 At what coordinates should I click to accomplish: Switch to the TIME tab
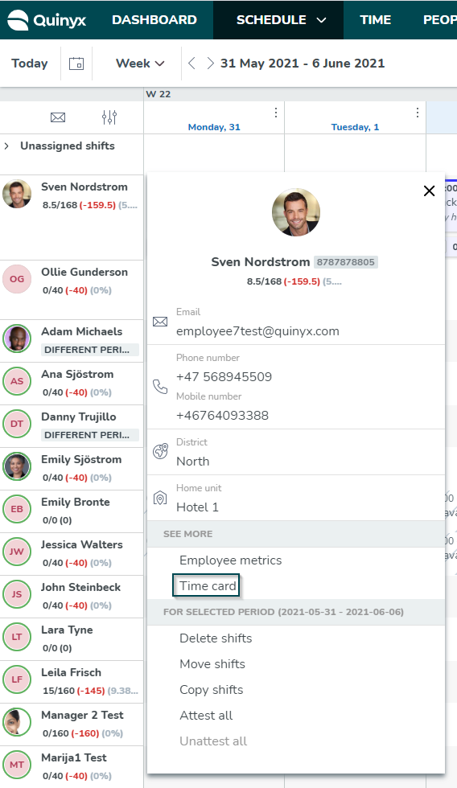coord(376,20)
